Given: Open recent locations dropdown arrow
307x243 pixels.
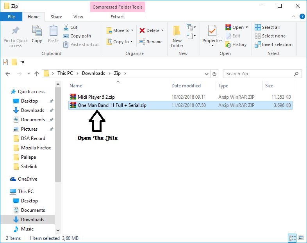Looking at the screenshot, I should tap(29, 74).
